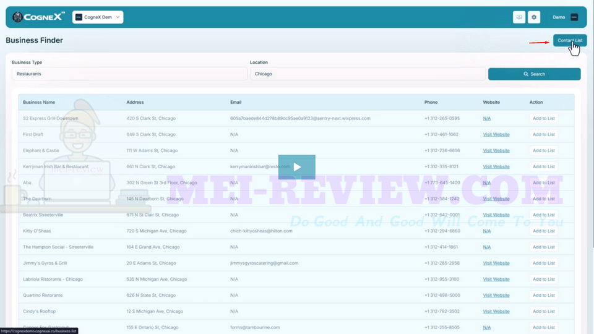Click the Business Type input field

pos(129,74)
